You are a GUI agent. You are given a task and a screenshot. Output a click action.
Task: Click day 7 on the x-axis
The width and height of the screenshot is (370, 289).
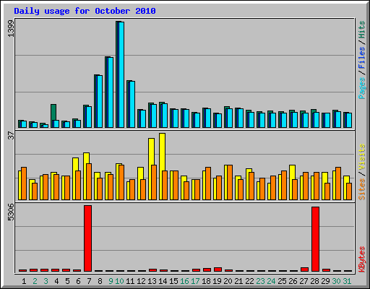point(89,281)
